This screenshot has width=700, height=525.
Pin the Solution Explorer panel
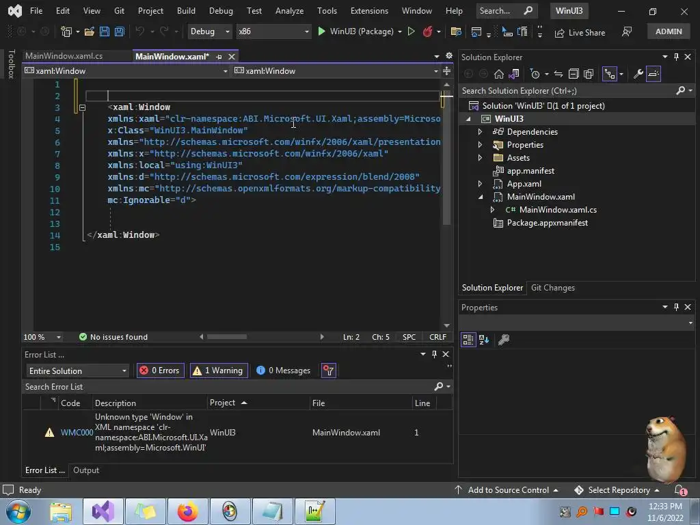(676, 57)
